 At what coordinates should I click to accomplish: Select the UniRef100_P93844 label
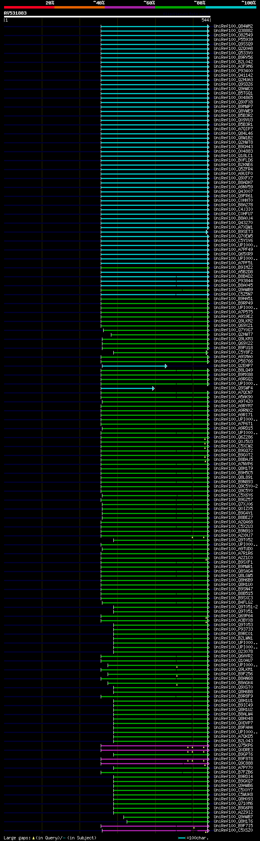pyautogui.click(x=233, y=281)
